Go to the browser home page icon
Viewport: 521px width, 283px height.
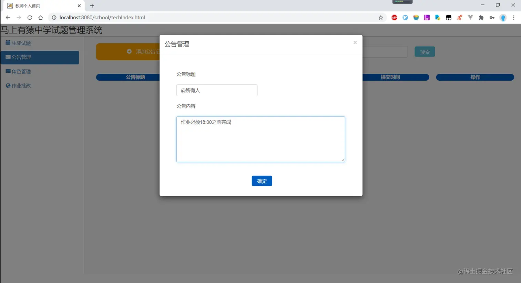41,18
